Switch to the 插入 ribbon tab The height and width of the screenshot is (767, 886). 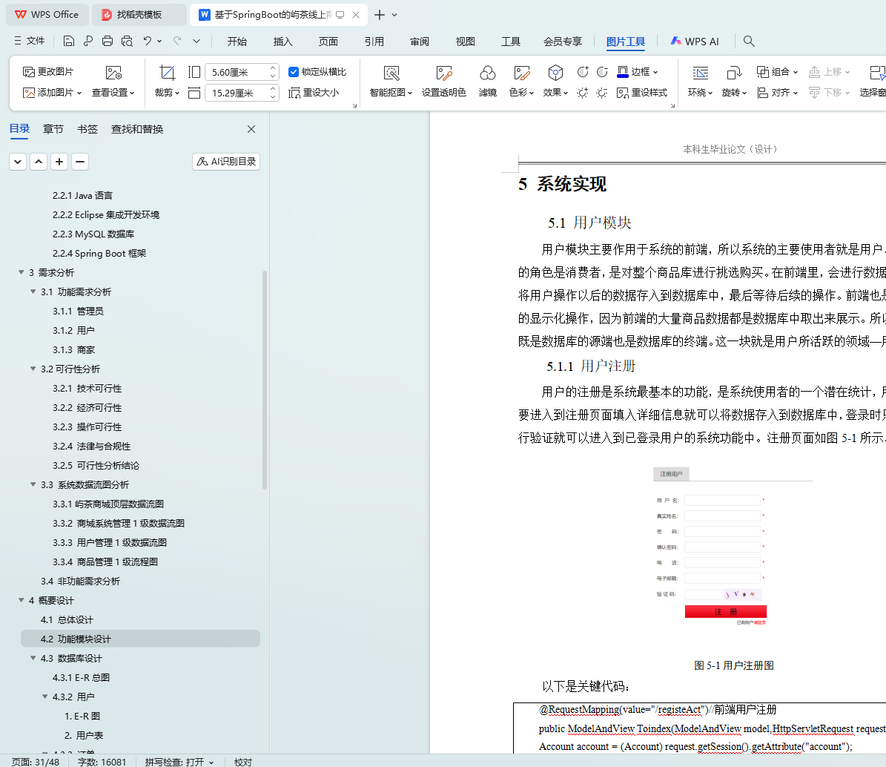coord(282,42)
